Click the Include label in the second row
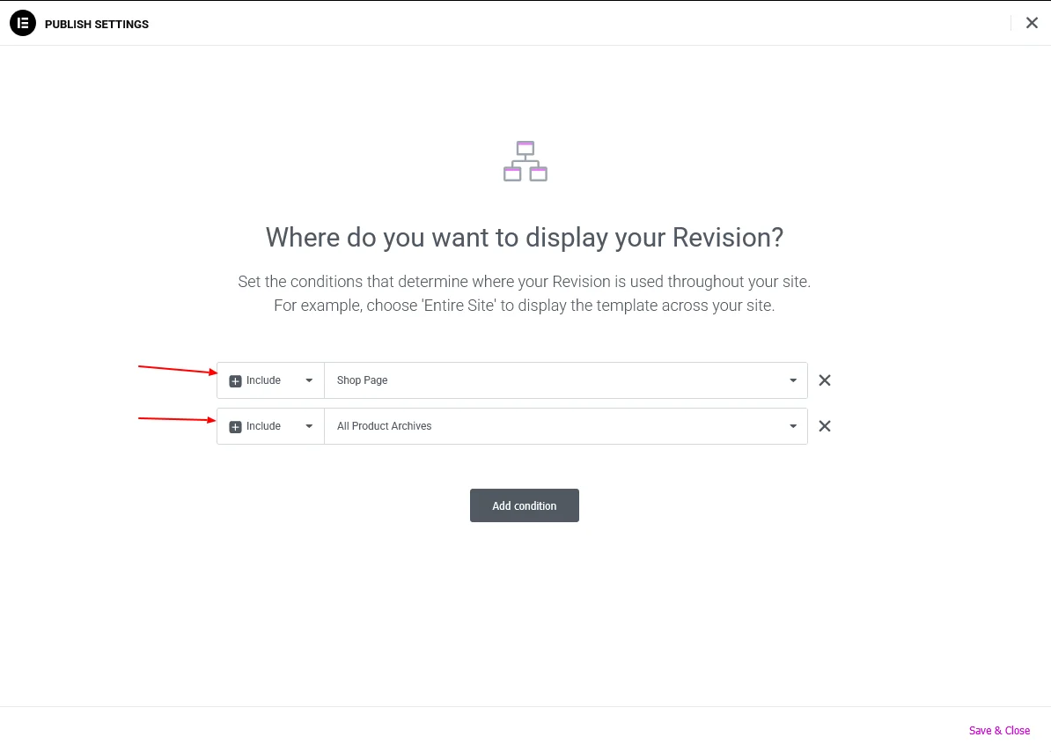 click(263, 426)
